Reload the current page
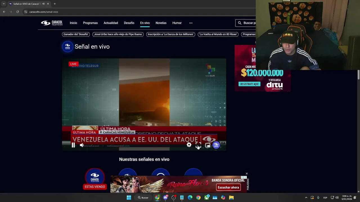Viewport: 360px width, 202px height. pos(17,12)
